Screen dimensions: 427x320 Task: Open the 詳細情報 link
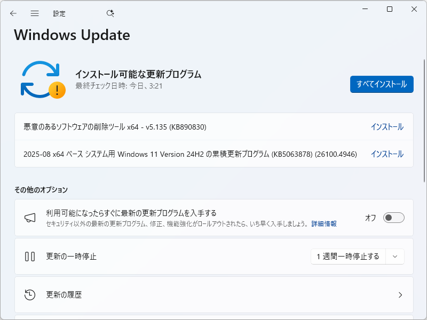(x=325, y=224)
